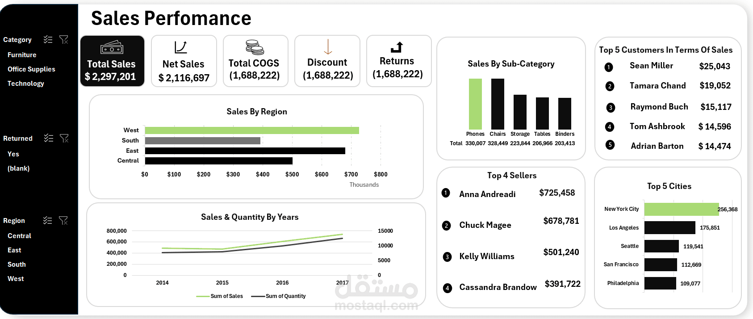Click the green Phones bar in the sub-category chart

[x=475, y=104]
